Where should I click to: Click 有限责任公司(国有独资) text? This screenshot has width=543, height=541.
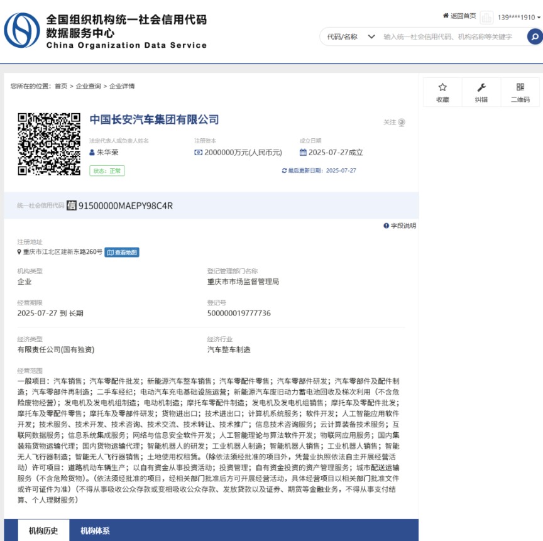[56, 349]
